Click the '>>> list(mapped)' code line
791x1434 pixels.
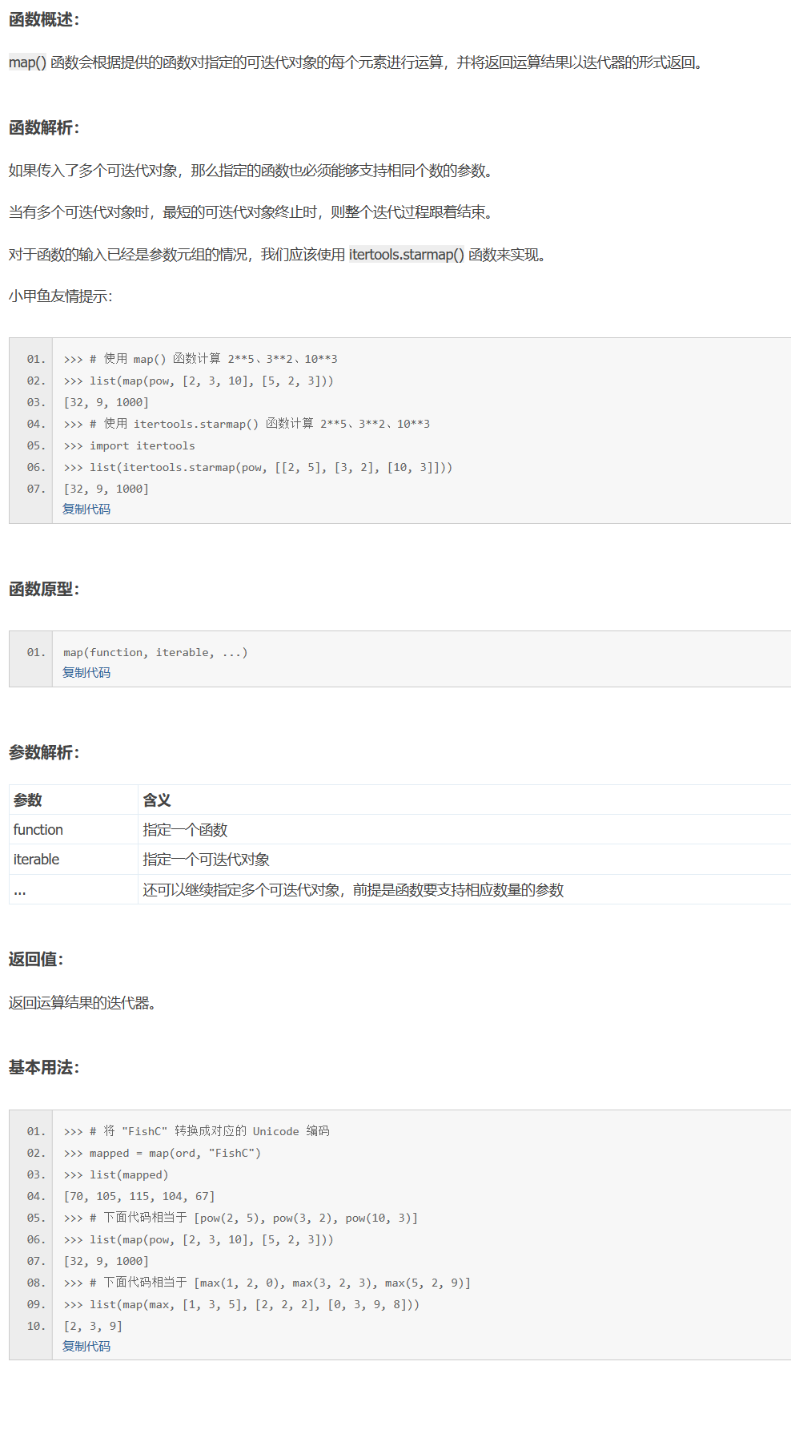point(116,1175)
